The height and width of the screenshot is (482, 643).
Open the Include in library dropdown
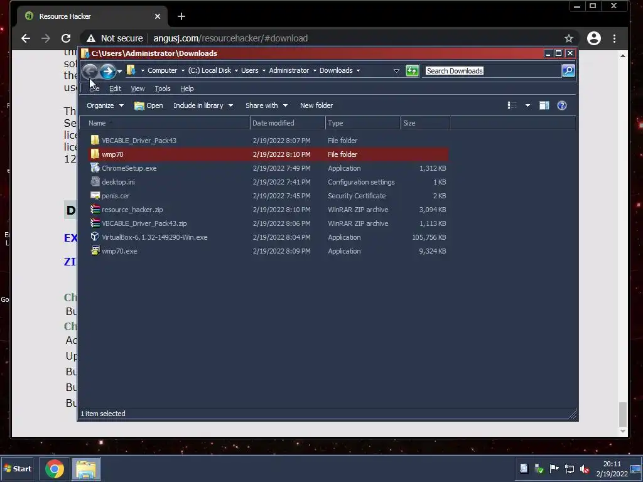203,105
